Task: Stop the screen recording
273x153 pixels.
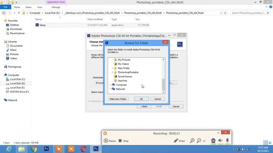Action: coord(123,141)
